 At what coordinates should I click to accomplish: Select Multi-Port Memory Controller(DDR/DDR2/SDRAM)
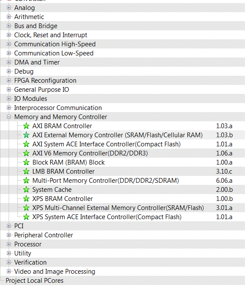(106, 181)
